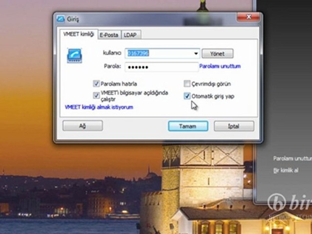Click the VMEET cloud icon in title bar

60,19
